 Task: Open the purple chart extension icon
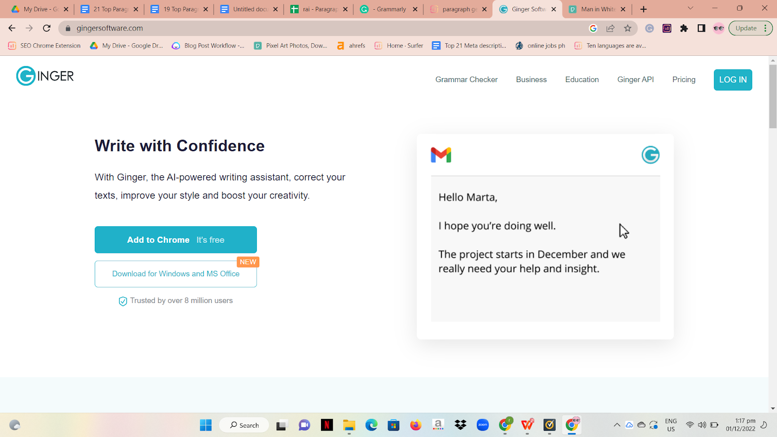click(x=667, y=28)
